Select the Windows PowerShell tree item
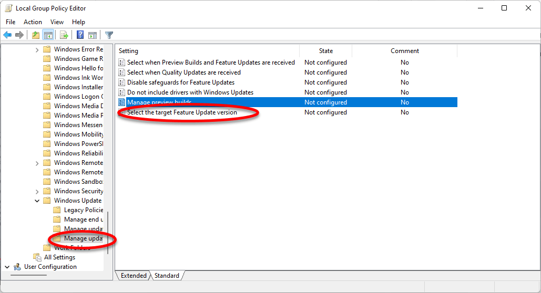Viewport: 541px width, 293px height. [78, 144]
